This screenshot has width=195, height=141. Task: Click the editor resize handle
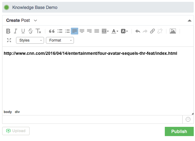coord(193,114)
